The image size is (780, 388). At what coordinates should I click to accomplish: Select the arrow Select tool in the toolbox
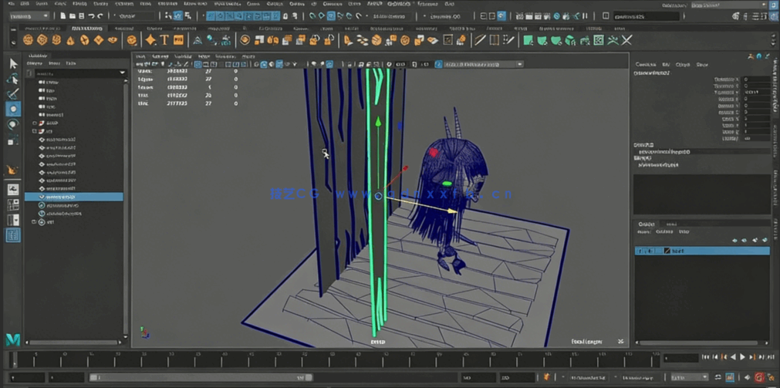pos(13,64)
